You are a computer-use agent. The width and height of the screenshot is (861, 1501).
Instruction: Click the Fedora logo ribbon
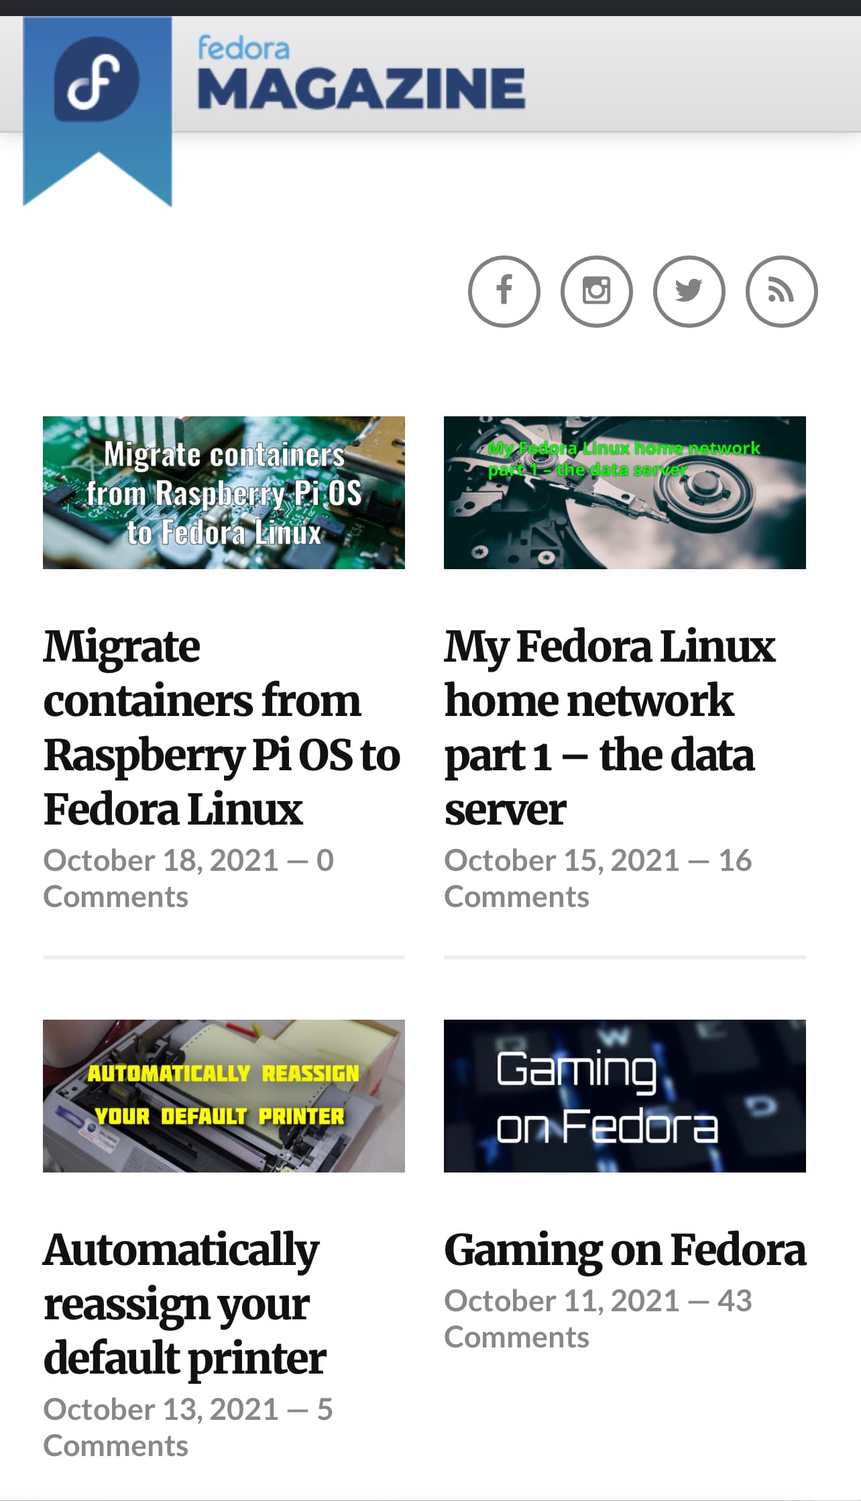coord(97,111)
